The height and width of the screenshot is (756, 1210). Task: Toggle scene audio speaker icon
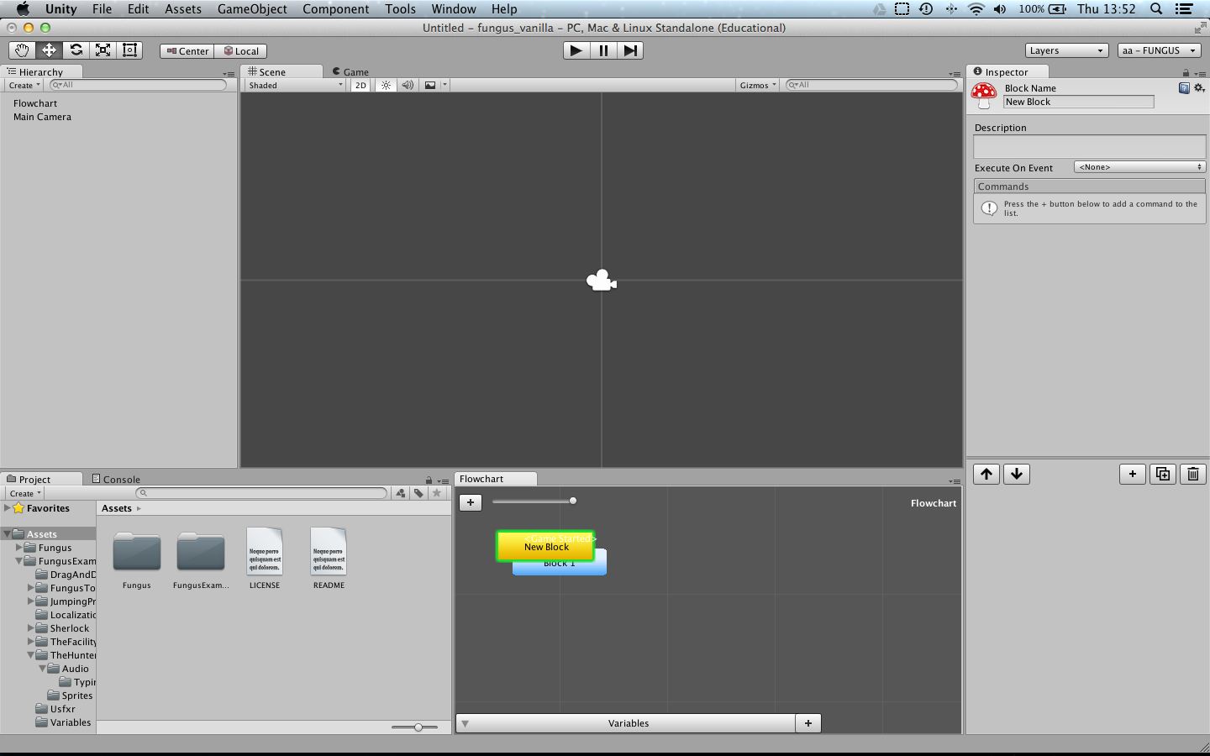408,85
